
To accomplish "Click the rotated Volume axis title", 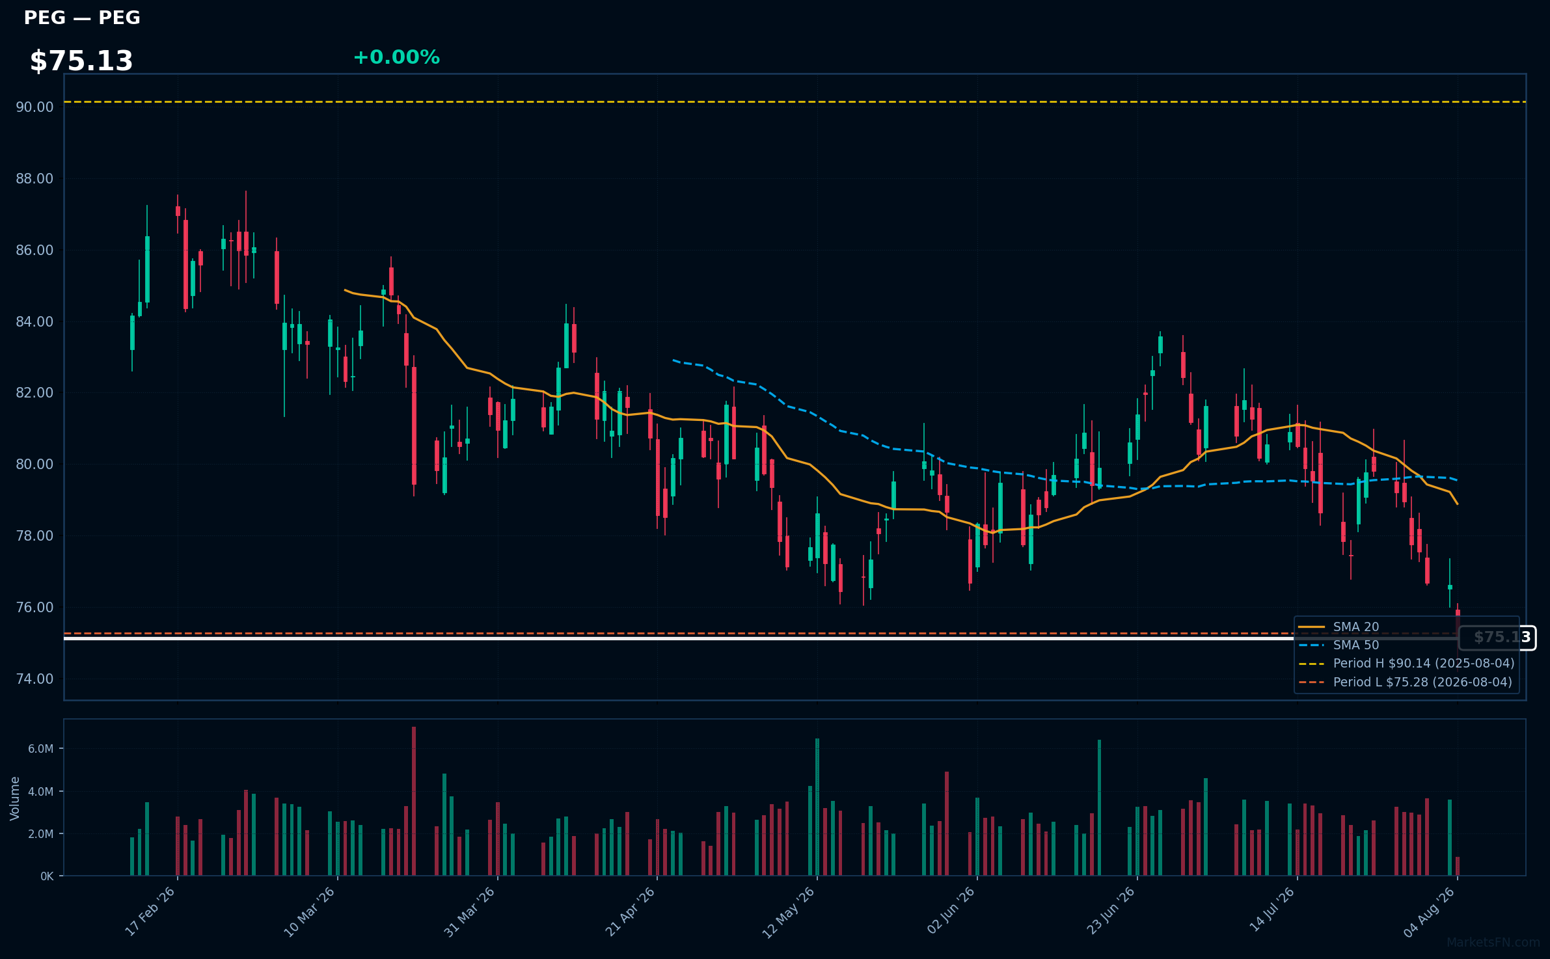I will tap(15, 798).
